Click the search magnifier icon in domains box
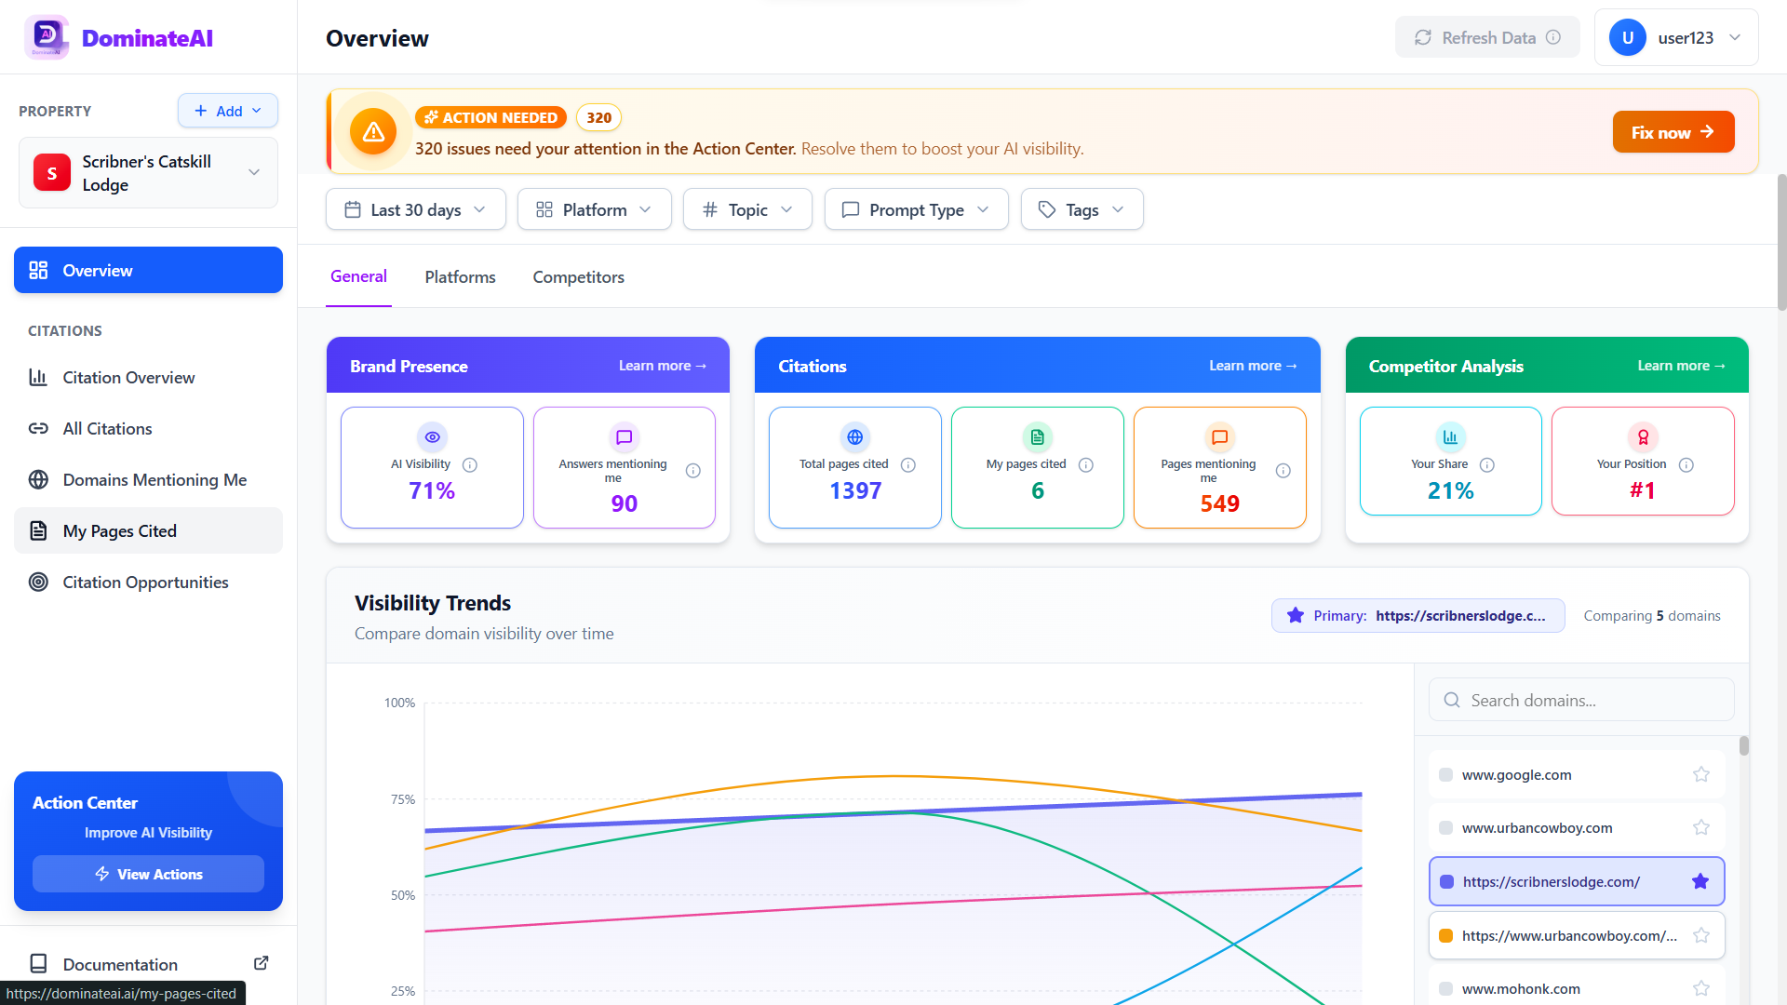This screenshot has height=1005, width=1787. (x=1452, y=700)
